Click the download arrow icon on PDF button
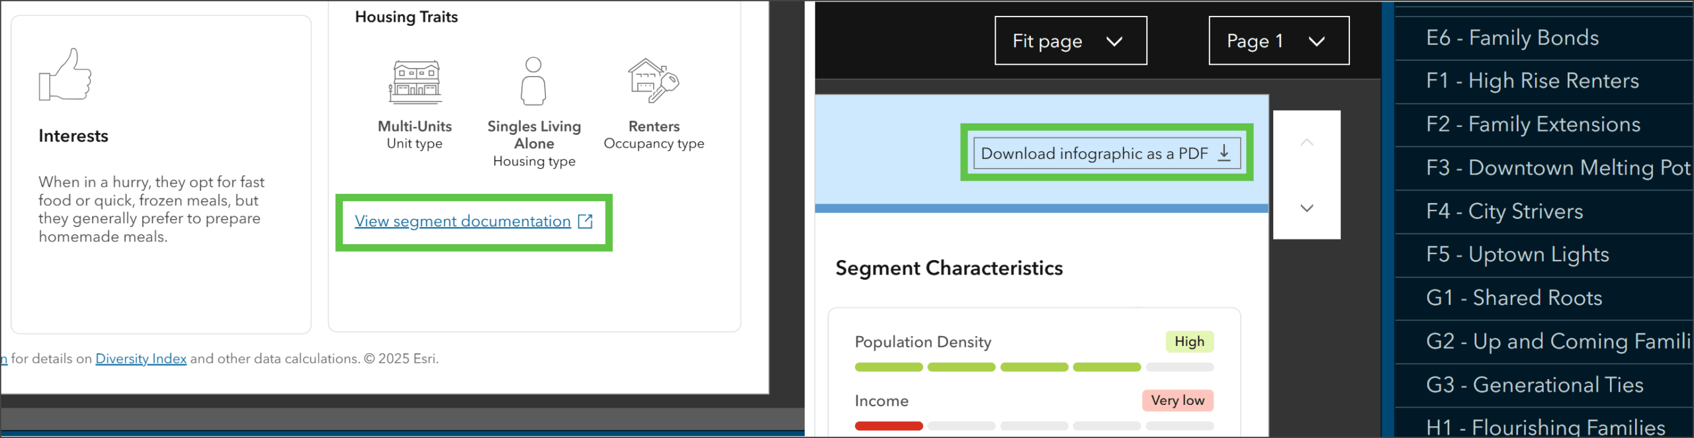 [x=1225, y=153]
